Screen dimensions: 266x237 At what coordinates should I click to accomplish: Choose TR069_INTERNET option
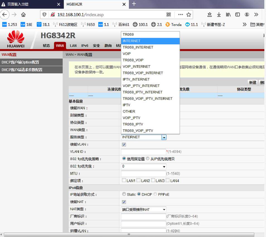tap(150, 47)
